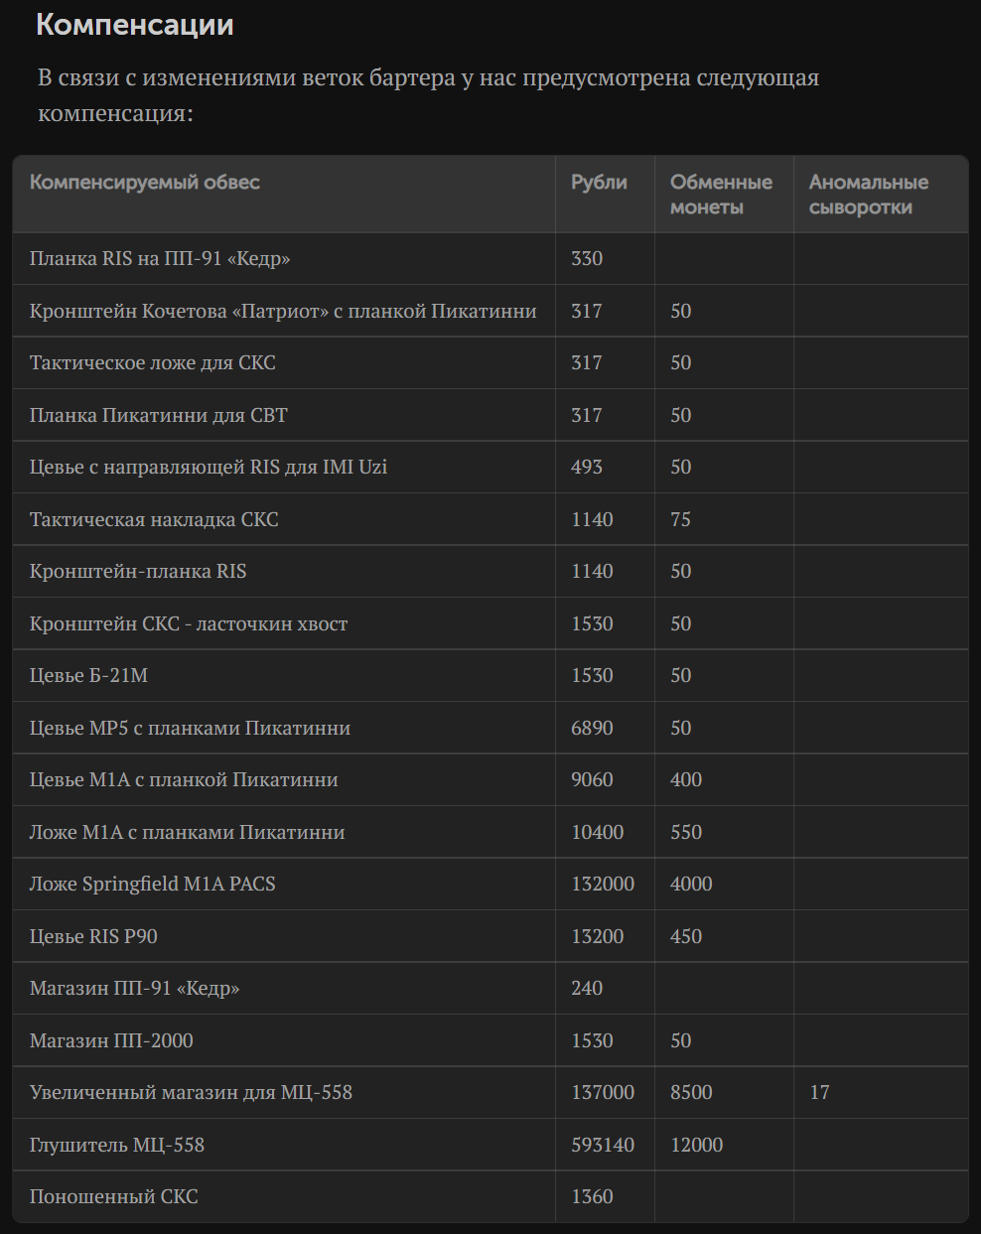981x1234 pixels.
Task: Click the anomalous serums value 17
Action: click(x=819, y=1093)
